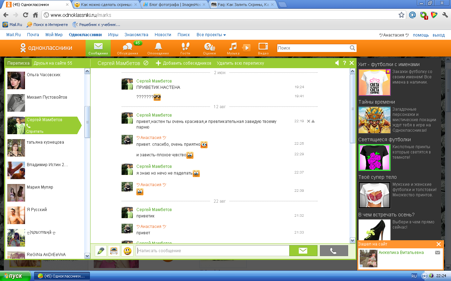This screenshot has width=451, height=281.
Task: Switch to Друзья на сайте 55 tab
Action: [53, 63]
